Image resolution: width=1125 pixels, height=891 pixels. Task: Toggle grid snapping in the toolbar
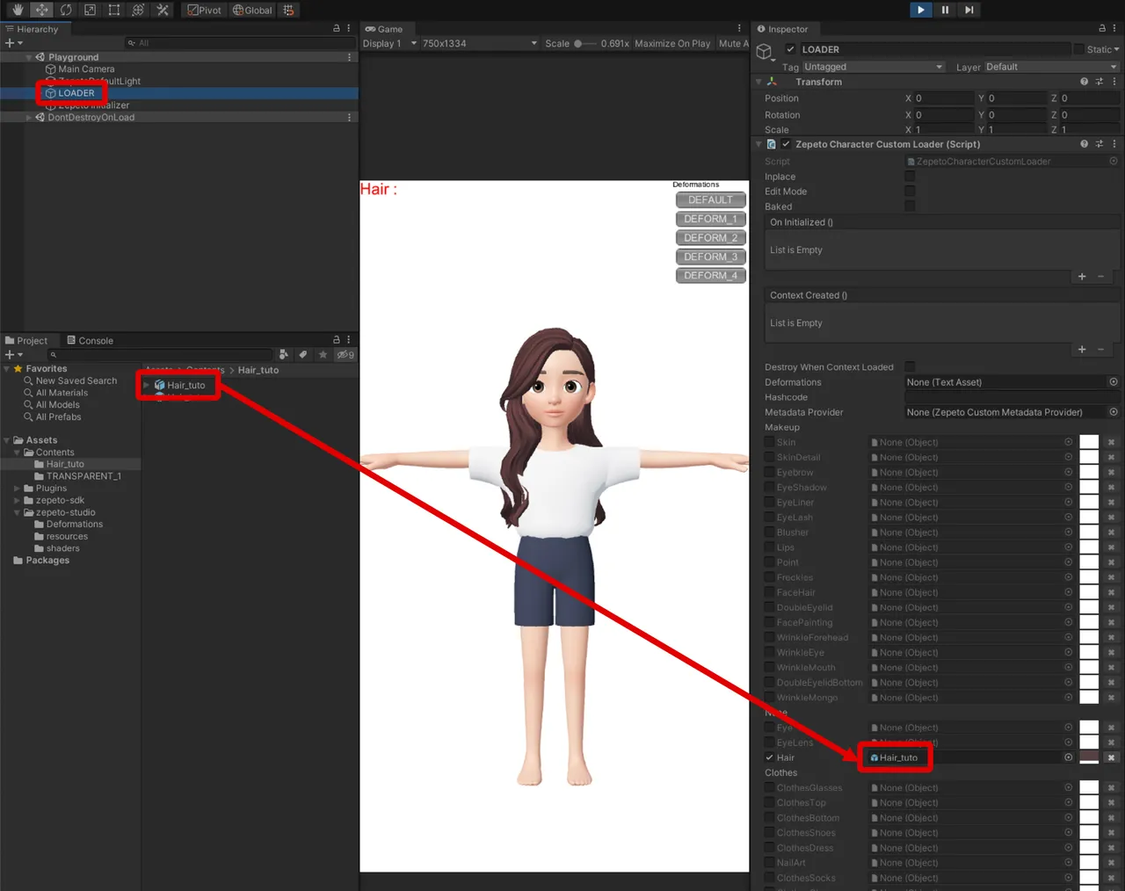click(289, 10)
